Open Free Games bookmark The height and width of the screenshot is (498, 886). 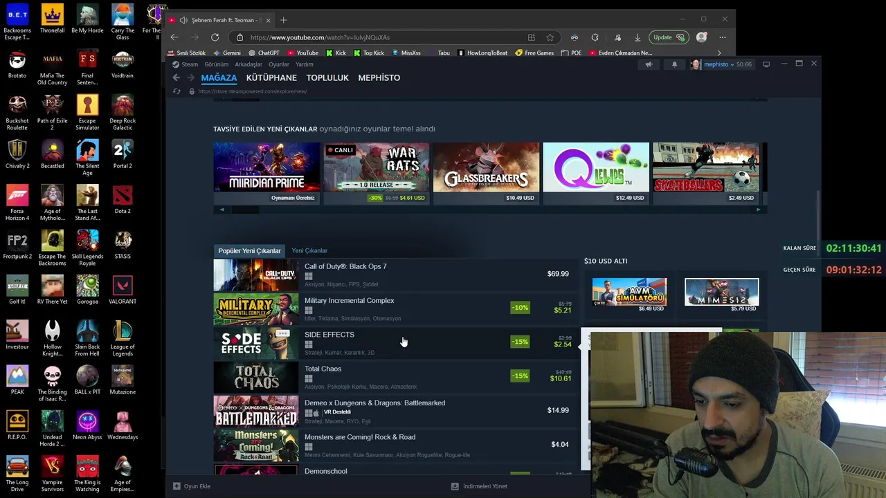pos(534,53)
